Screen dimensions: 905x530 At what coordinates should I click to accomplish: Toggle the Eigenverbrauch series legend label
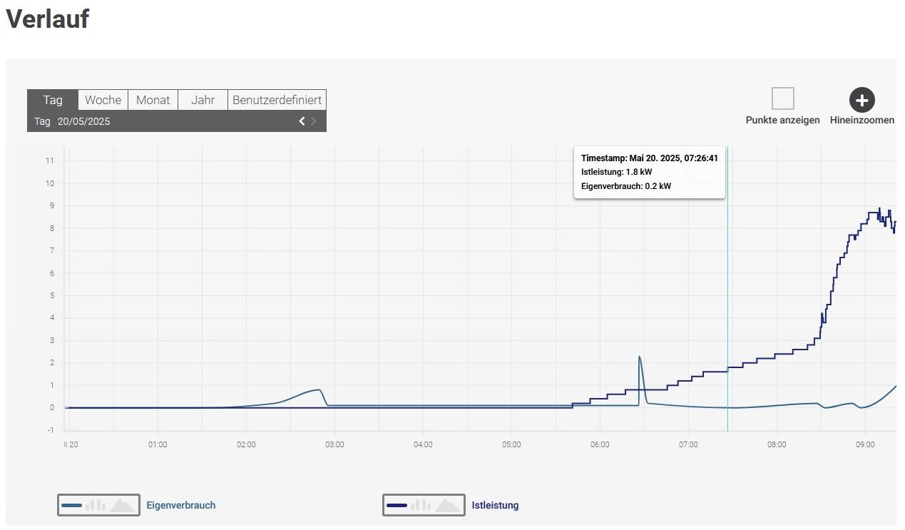180,505
